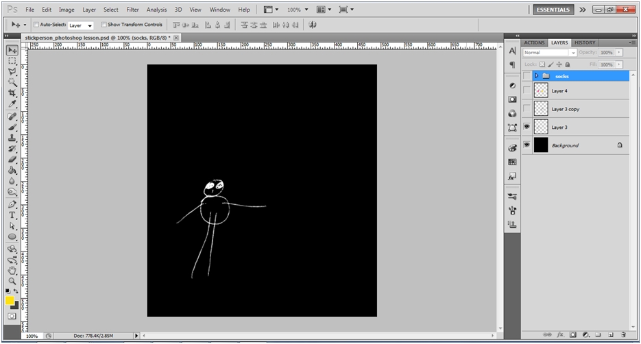Switch to the History tab
The height and width of the screenshot is (344, 641).
[585, 42]
